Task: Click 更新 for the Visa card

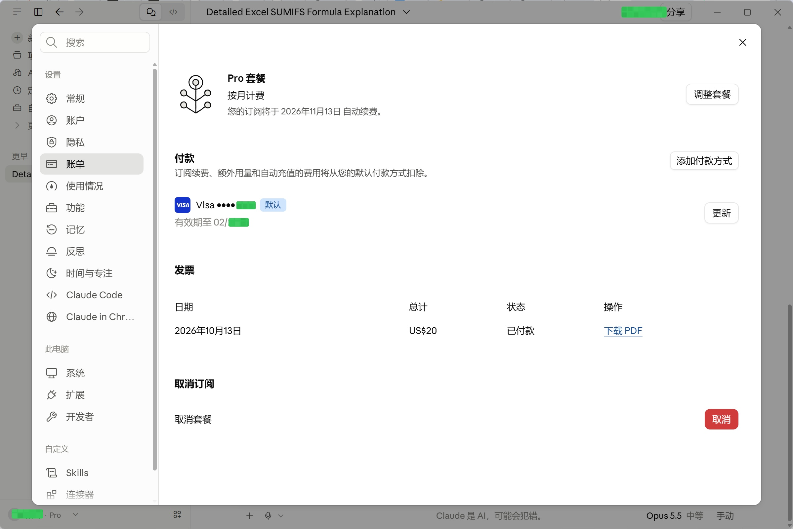Action: coord(721,213)
